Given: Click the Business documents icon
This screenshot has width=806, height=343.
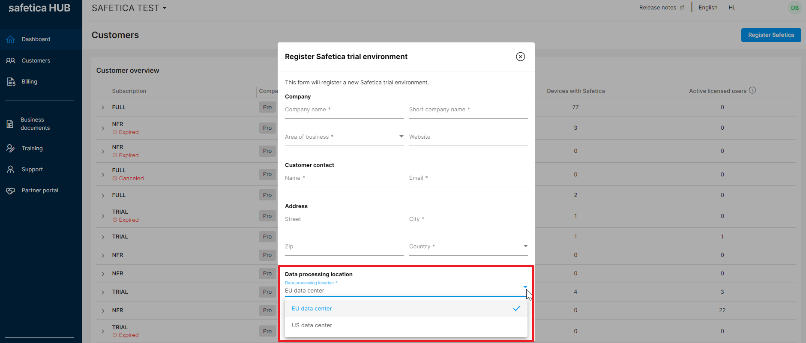Looking at the screenshot, I should click(x=10, y=124).
